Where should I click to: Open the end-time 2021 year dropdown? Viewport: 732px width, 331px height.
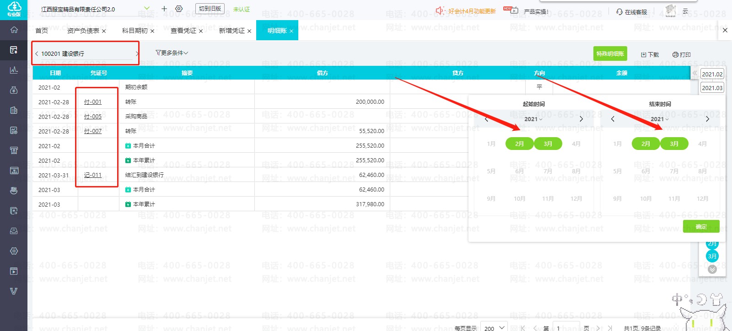660,119
